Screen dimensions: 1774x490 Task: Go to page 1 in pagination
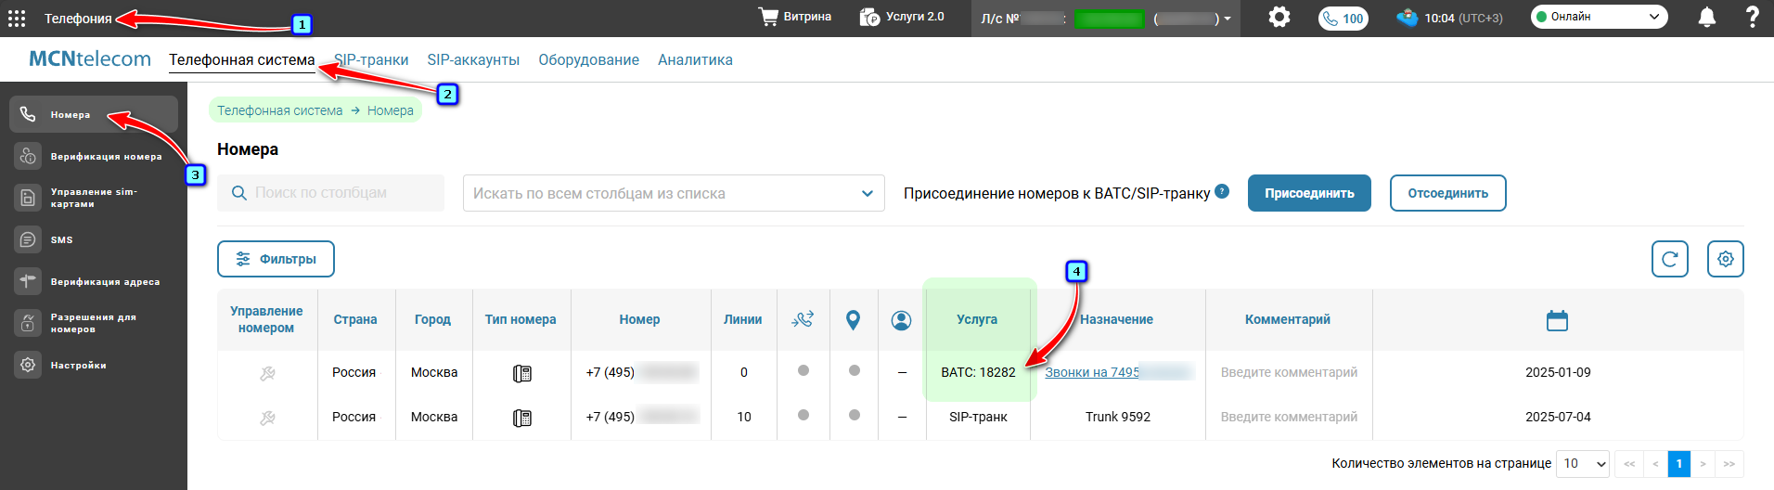click(x=1678, y=463)
